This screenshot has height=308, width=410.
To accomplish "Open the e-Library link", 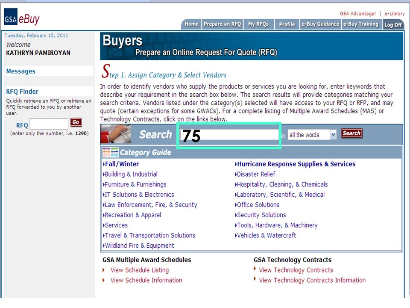I will click(x=394, y=14).
